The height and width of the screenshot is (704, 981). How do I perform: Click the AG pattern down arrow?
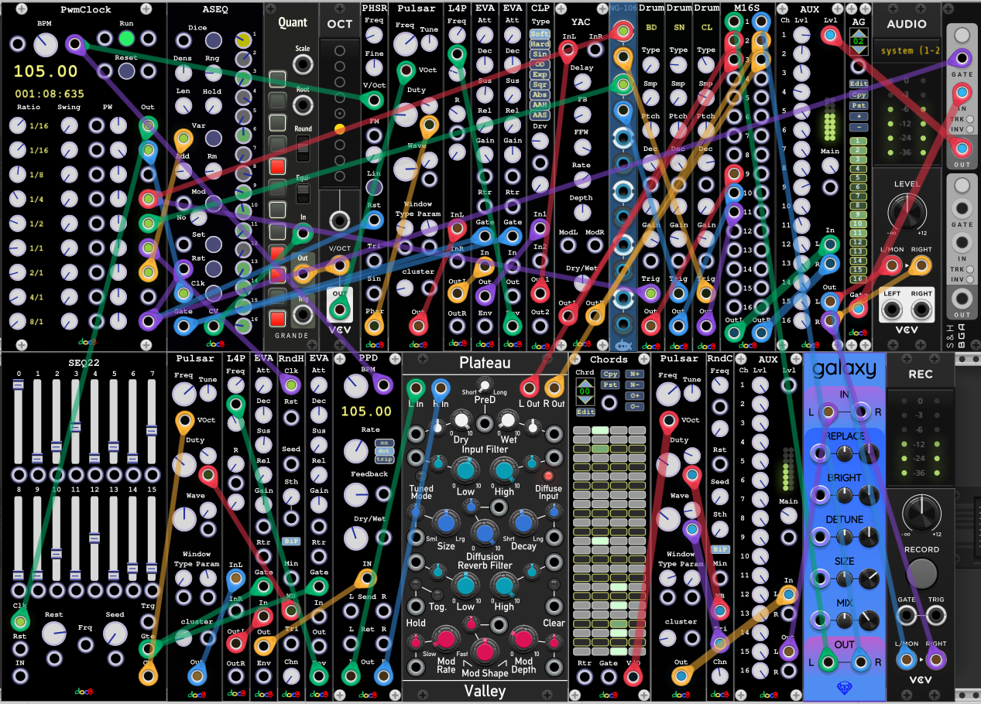(x=858, y=52)
